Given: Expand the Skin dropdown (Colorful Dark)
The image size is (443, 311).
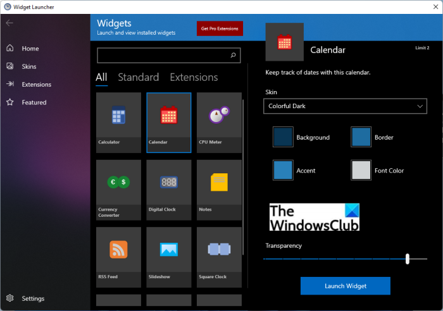Looking at the screenshot, I should point(345,106).
